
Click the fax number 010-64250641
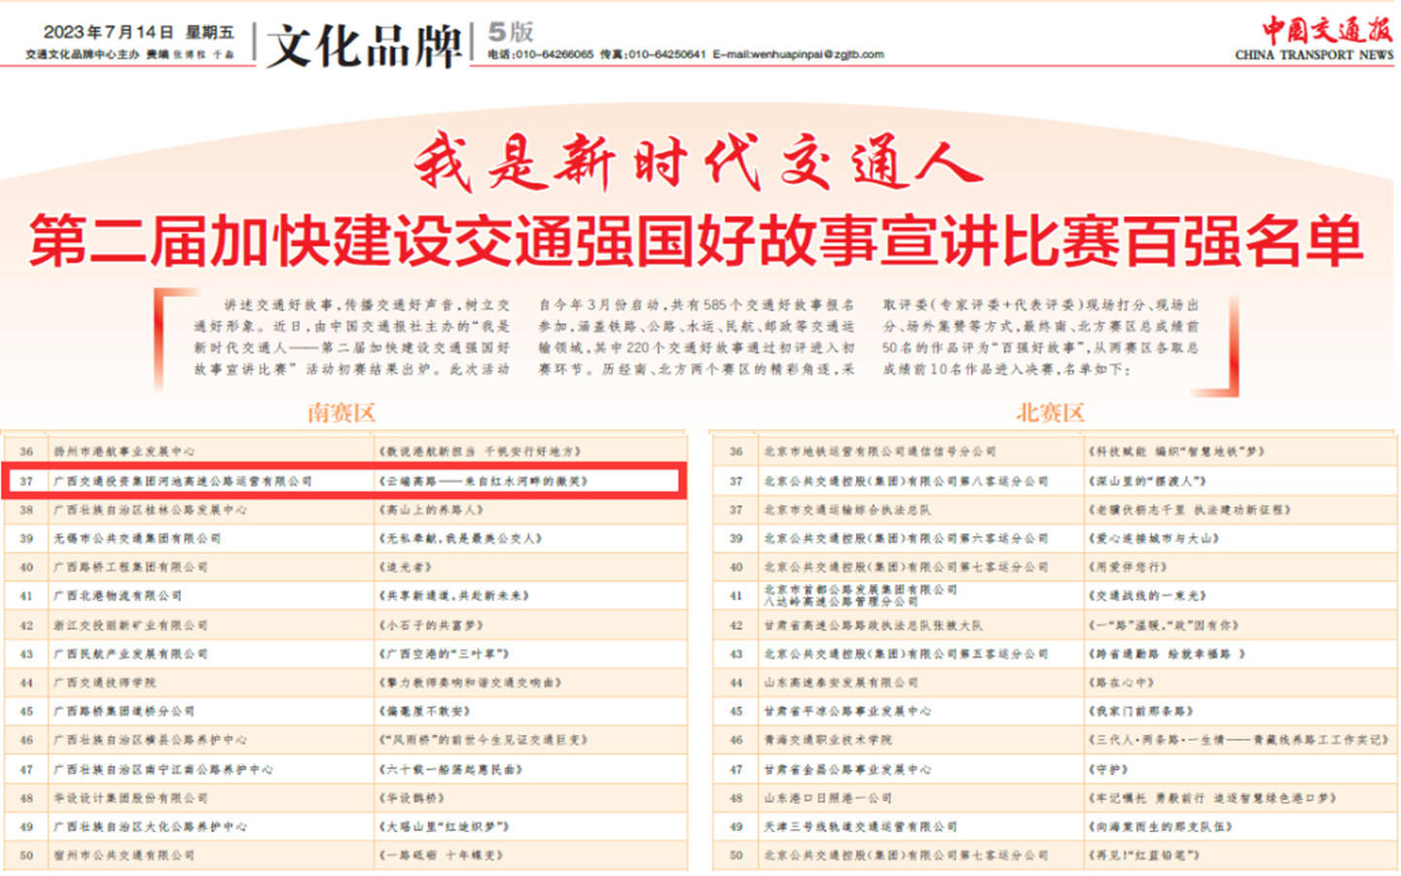[x=666, y=55]
